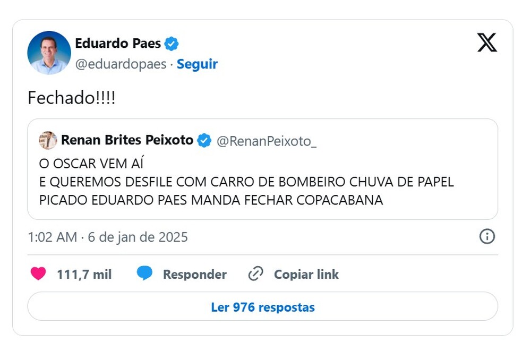Open Eduardo Paes profile avatar

pyautogui.click(x=49, y=53)
